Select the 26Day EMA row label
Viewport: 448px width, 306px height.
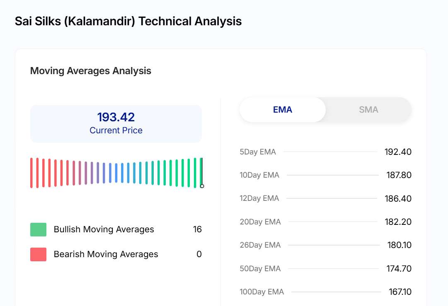coord(260,245)
